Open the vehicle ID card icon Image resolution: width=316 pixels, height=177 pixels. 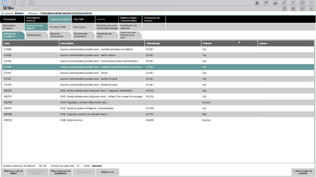266,3
